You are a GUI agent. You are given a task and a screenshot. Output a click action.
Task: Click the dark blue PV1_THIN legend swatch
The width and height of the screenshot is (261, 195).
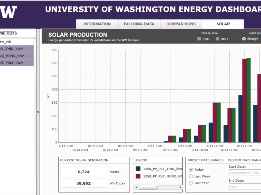(x=138, y=169)
